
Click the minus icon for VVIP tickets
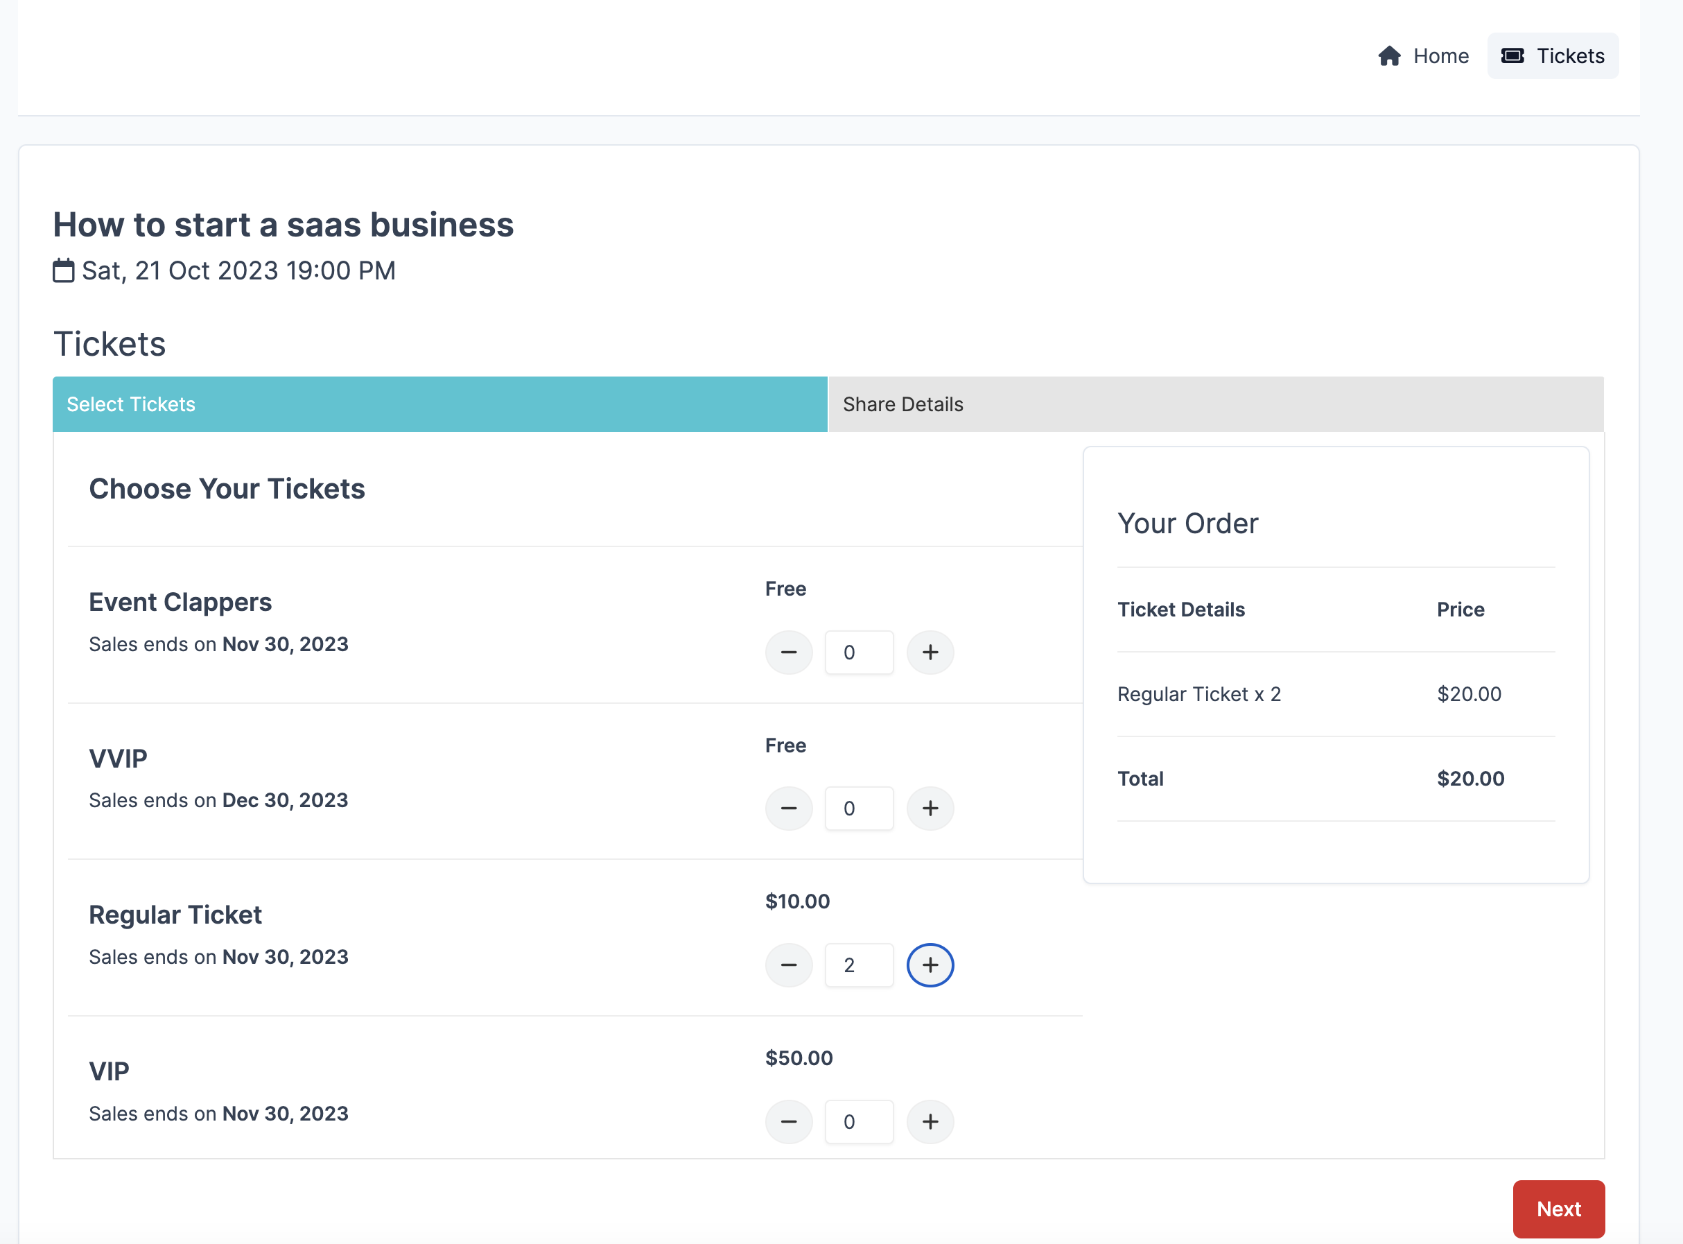pyautogui.click(x=789, y=808)
